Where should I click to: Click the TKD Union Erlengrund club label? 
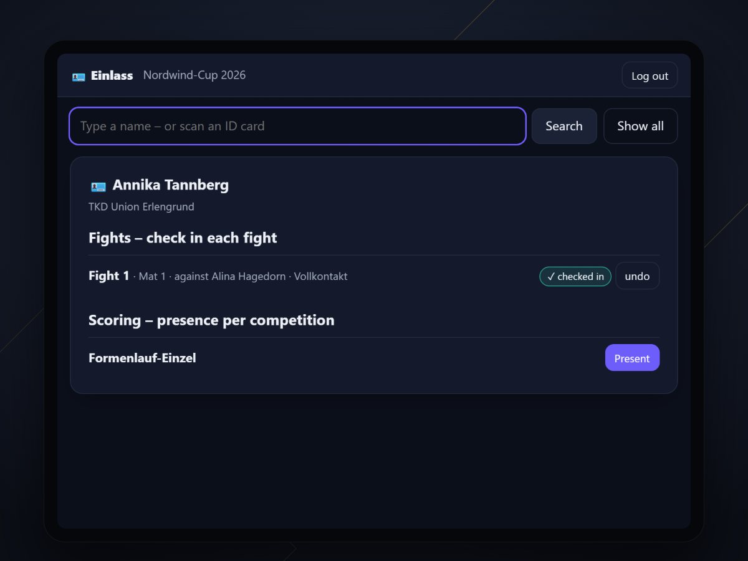pos(141,206)
